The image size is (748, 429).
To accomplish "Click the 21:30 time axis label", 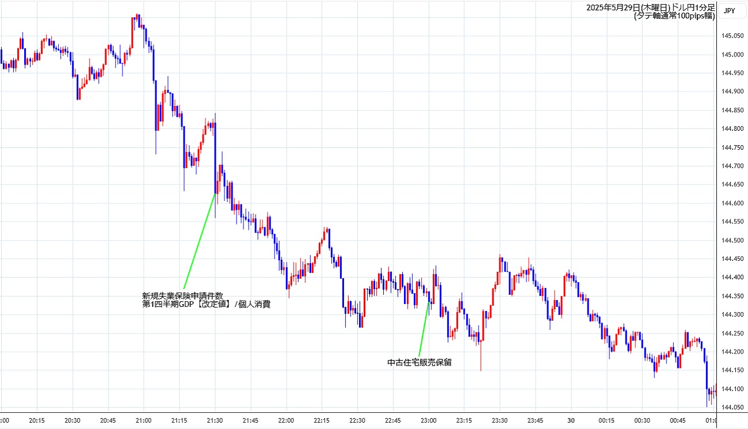I will tap(215, 420).
